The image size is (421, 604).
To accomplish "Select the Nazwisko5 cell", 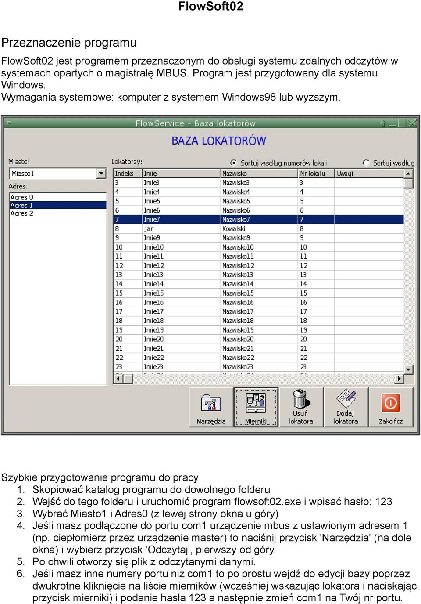I will click(259, 201).
